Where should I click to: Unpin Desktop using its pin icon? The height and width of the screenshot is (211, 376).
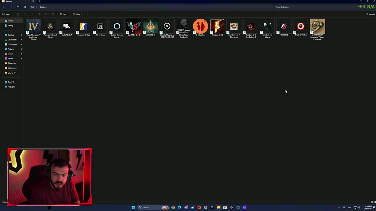point(21,35)
